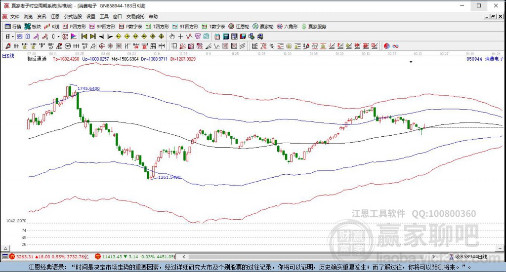Open the 浏览 menu
Viewport: 506px width, 272px height.
28,16
